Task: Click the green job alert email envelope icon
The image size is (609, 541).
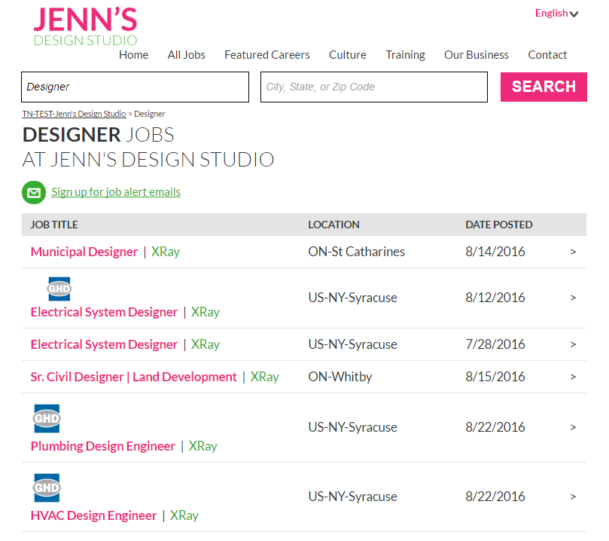Action: point(34,192)
